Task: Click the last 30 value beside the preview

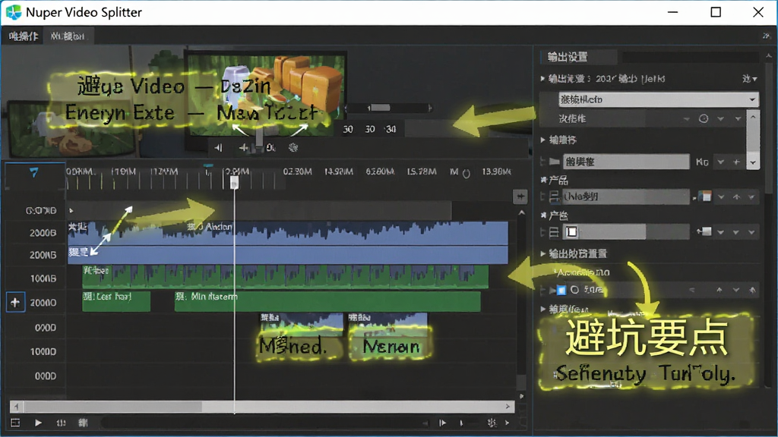Action: coord(391,129)
